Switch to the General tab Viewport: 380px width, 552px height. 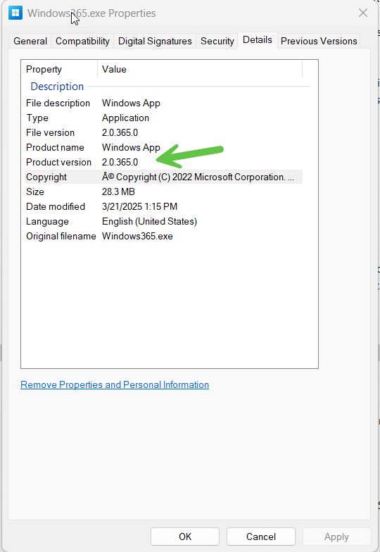pyautogui.click(x=30, y=41)
